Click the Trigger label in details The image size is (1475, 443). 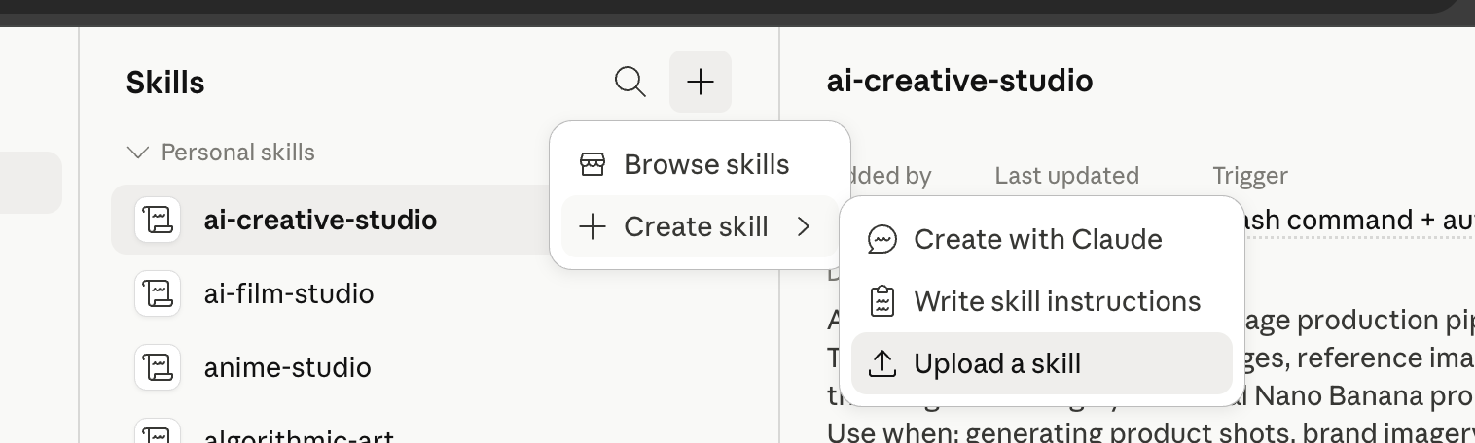pos(1250,176)
